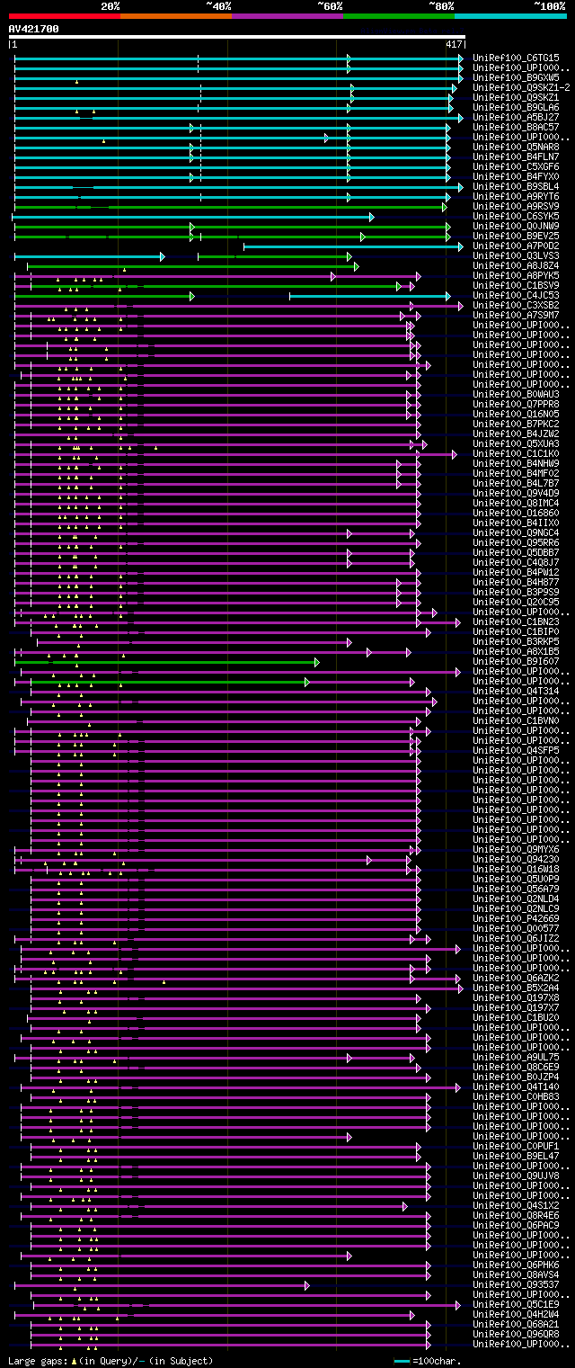Screen dimensions: 575x1368
Task: Select the UniRef100_C5XGF6 label
Action: pos(515,166)
